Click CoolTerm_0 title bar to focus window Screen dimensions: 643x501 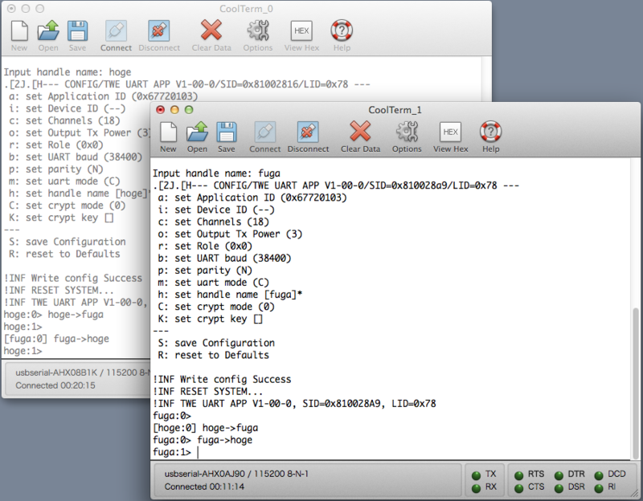[x=246, y=9]
